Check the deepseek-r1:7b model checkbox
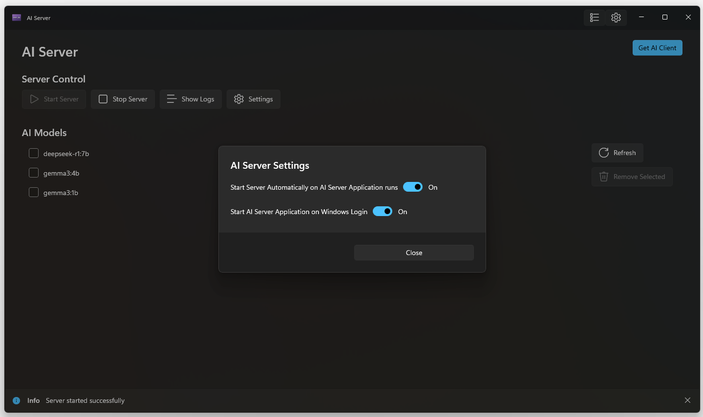The width and height of the screenshot is (703, 417). tap(34, 153)
